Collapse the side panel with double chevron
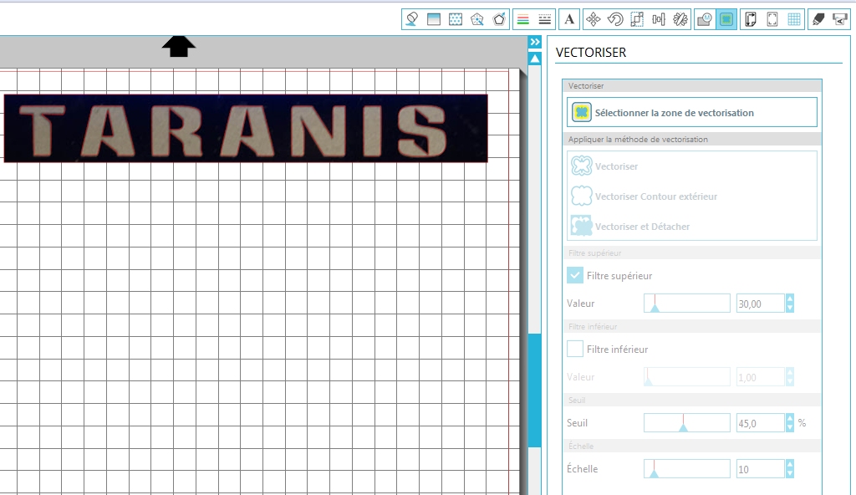 point(535,42)
